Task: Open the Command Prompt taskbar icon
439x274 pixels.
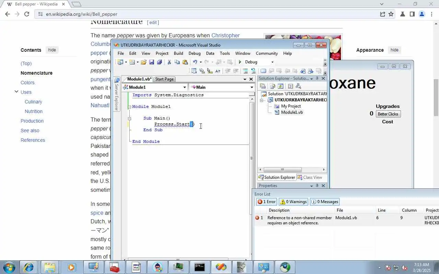Action: point(200,267)
